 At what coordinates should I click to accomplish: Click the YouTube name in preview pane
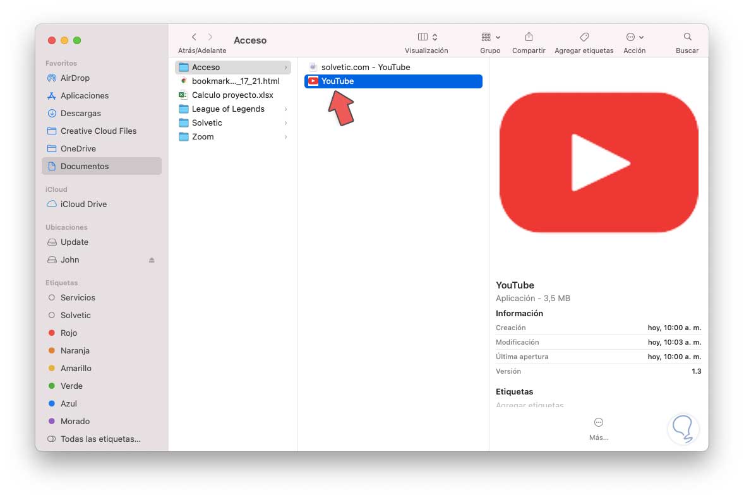[x=515, y=285]
